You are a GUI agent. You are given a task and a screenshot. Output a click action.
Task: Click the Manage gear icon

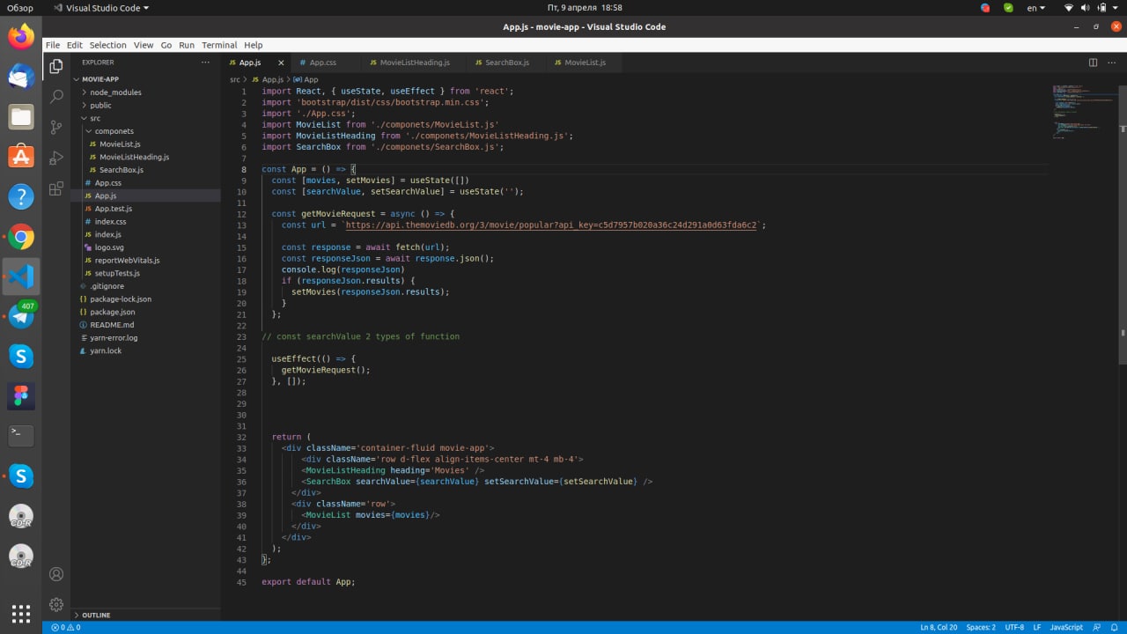pos(56,605)
